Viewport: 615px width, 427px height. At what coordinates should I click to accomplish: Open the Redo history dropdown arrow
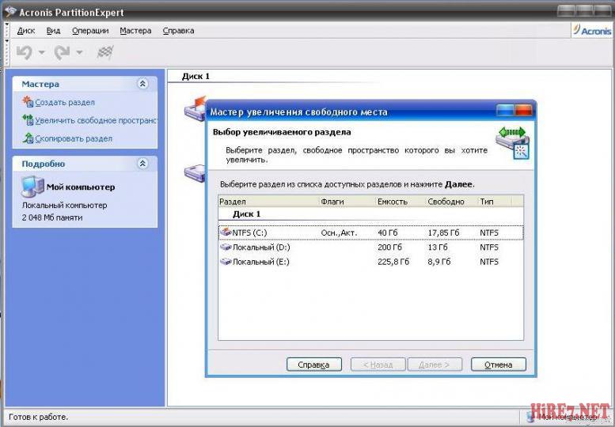point(80,53)
